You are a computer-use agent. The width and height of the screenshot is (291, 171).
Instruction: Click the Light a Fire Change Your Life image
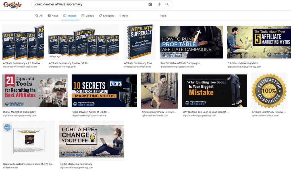click(x=92, y=141)
